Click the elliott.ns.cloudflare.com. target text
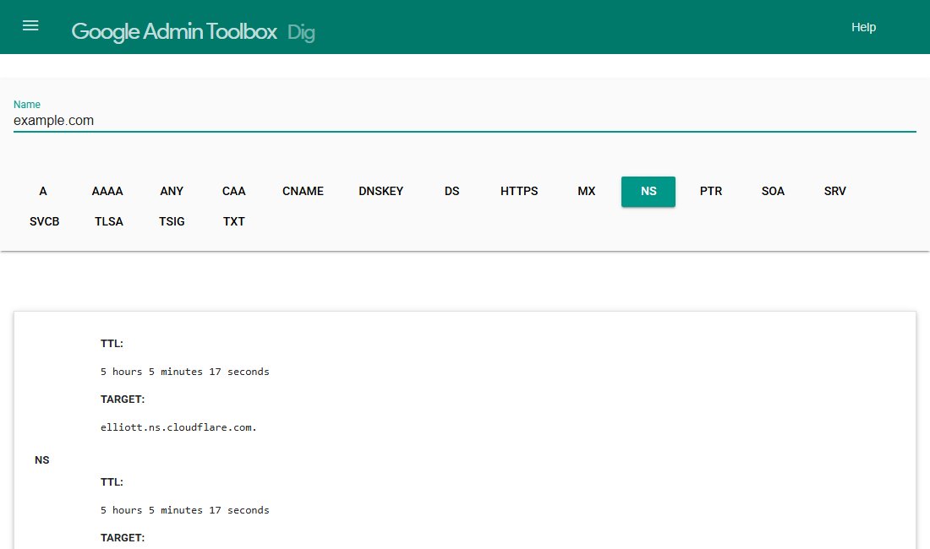 pos(178,427)
